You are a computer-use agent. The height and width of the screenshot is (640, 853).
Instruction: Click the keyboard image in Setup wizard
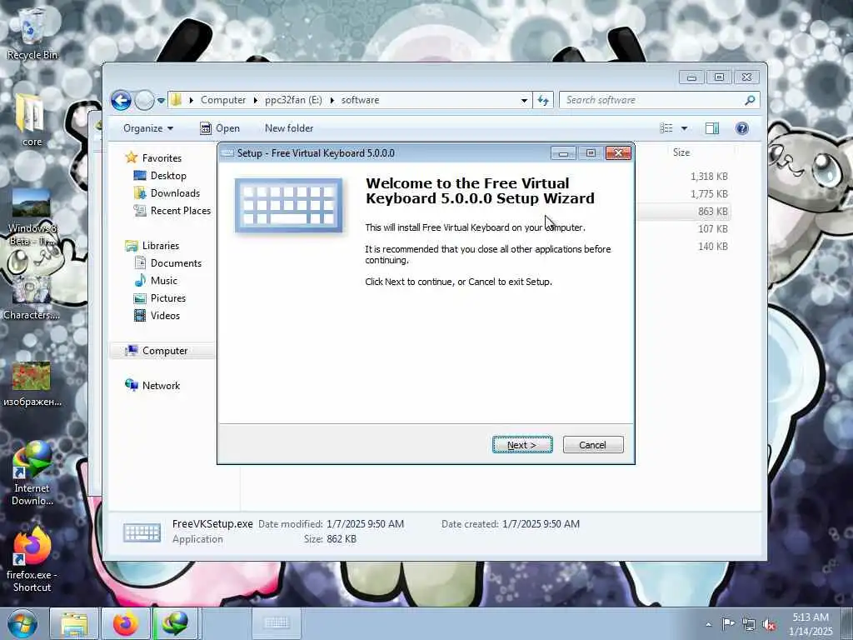coord(289,205)
